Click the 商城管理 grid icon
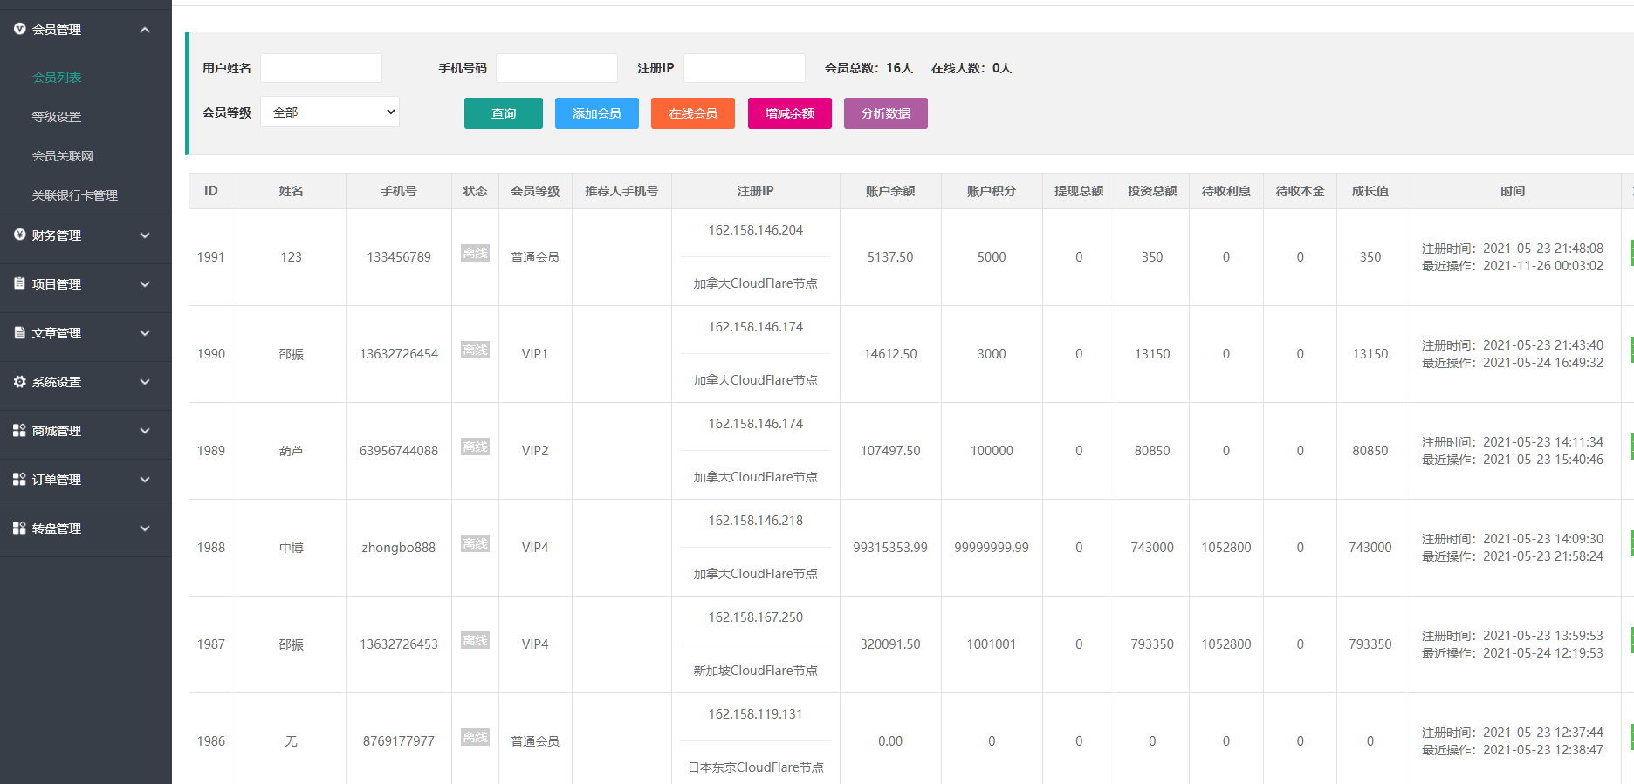This screenshot has height=784, width=1634. pyautogui.click(x=19, y=430)
